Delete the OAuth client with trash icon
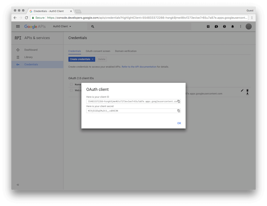The width and height of the screenshot is (267, 206). (x=247, y=90)
